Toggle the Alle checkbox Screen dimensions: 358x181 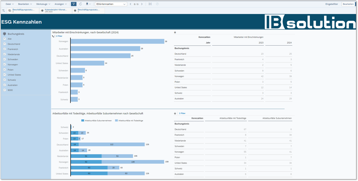coord(4,39)
